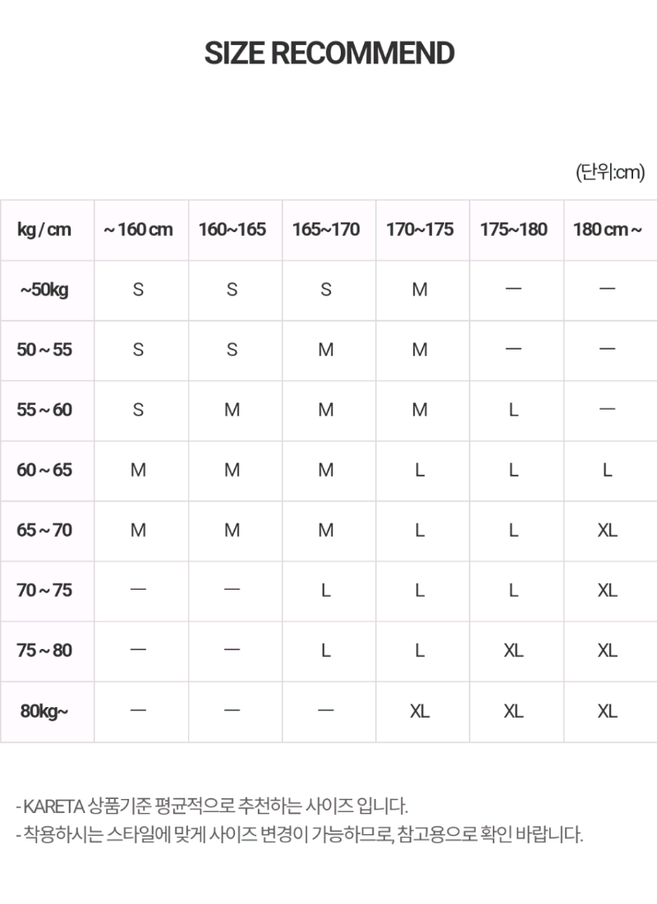Click the 175~180 column header

tap(513, 230)
